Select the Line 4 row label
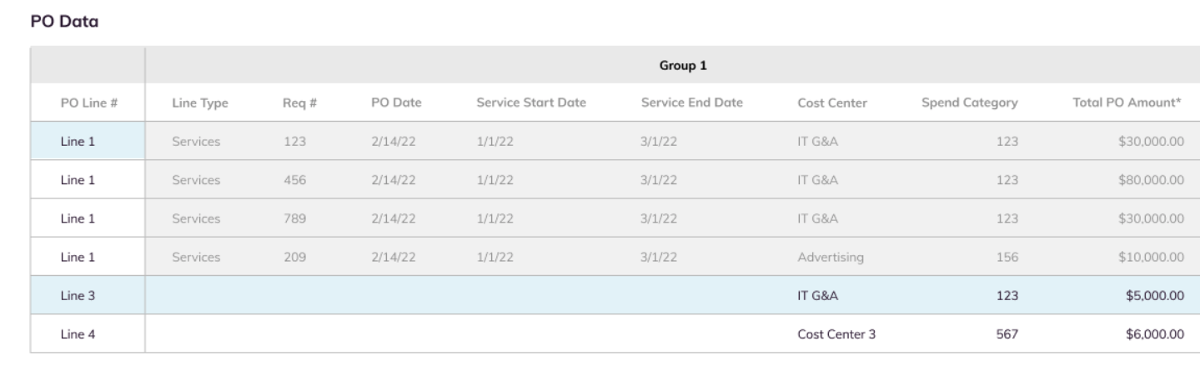 point(77,334)
